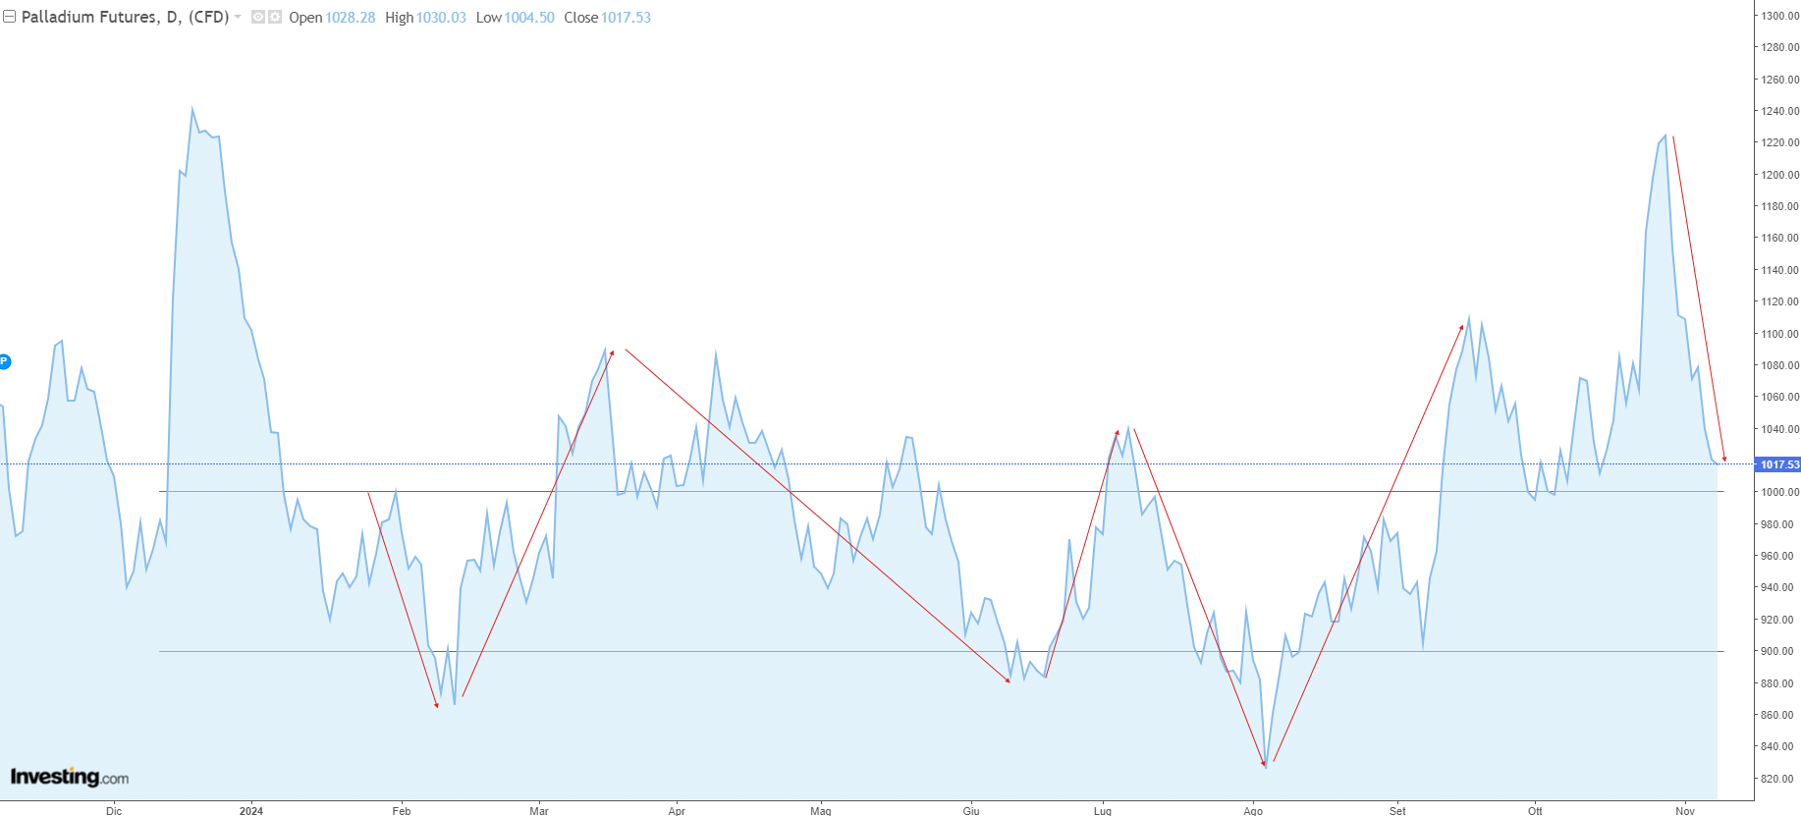The width and height of the screenshot is (1801, 816).
Task: Click the Low value 1004.50
Action: click(529, 18)
